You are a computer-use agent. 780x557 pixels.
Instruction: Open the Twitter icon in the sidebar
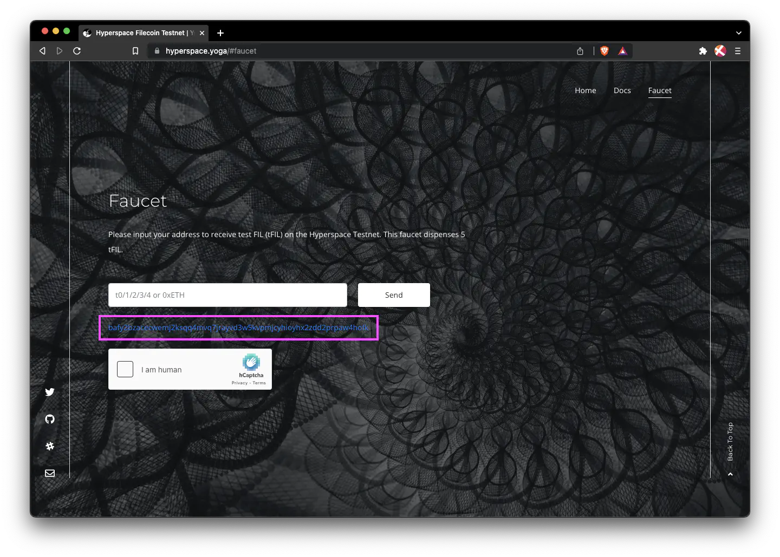(x=50, y=392)
